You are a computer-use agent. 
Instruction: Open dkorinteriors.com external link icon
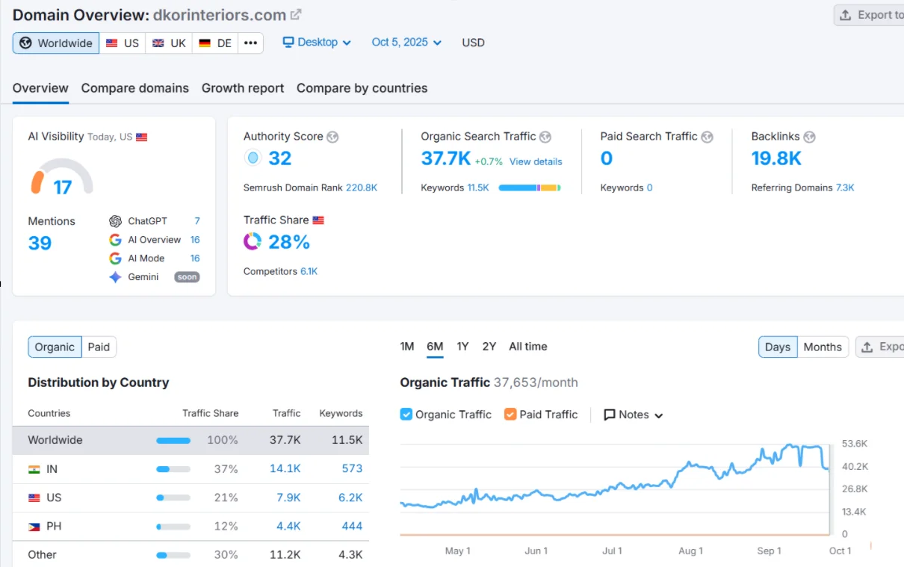pyautogui.click(x=296, y=14)
